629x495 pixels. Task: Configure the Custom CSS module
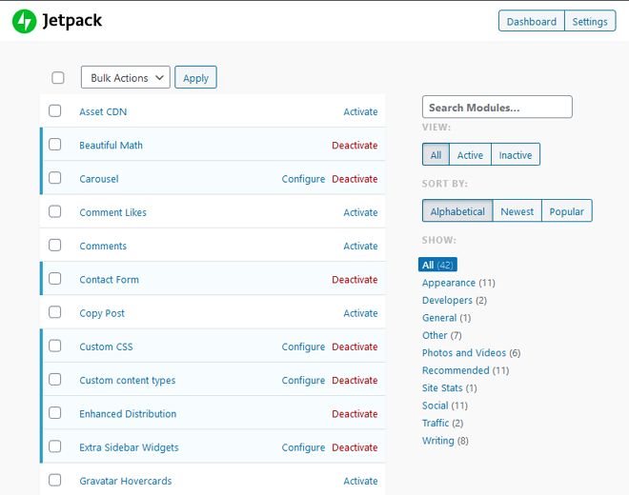[x=303, y=347]
